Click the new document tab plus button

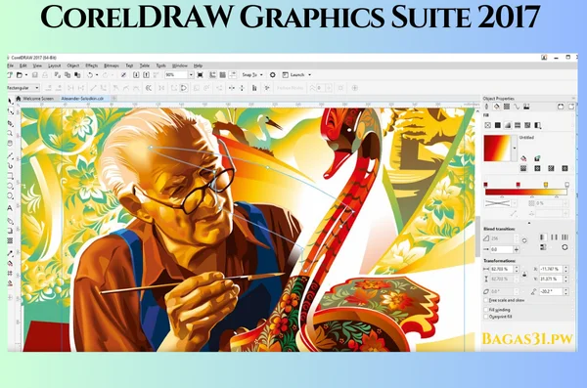pyautogui.click(x=113, y=99)
